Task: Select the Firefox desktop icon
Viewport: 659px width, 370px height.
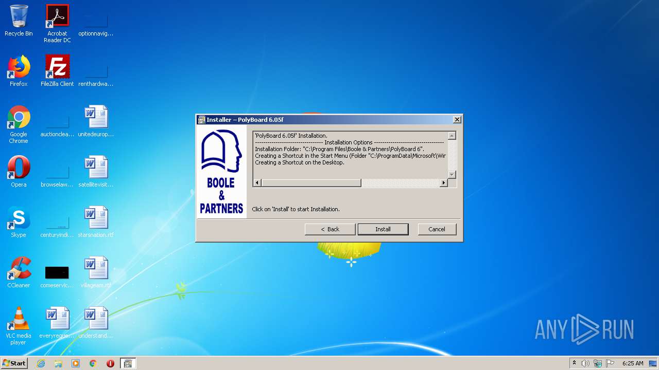Action: [19, 71]
